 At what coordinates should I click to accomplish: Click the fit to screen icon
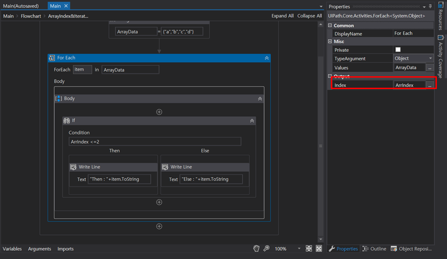tap(309, 248)
